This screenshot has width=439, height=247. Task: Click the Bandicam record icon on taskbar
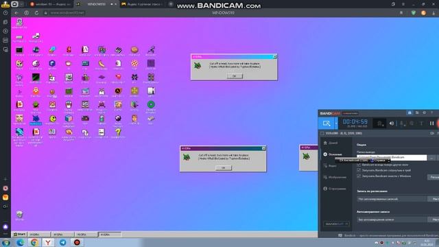(x=77, y=242)
